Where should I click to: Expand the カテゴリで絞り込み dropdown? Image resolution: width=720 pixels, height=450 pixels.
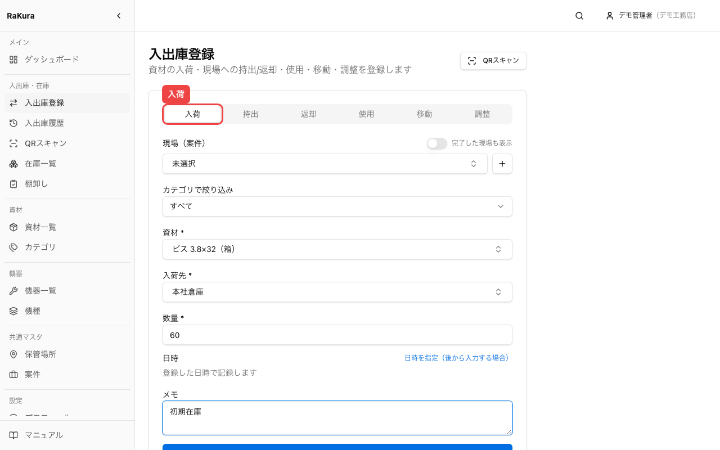click(337, 206)
